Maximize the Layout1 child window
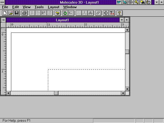Viewport: 164px width, 123px height. click(127, 20)
